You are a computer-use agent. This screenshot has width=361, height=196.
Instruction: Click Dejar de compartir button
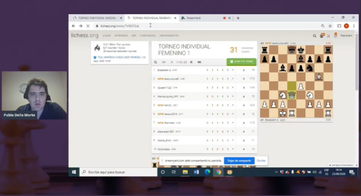pyautogui.click(x=239, y=160)
